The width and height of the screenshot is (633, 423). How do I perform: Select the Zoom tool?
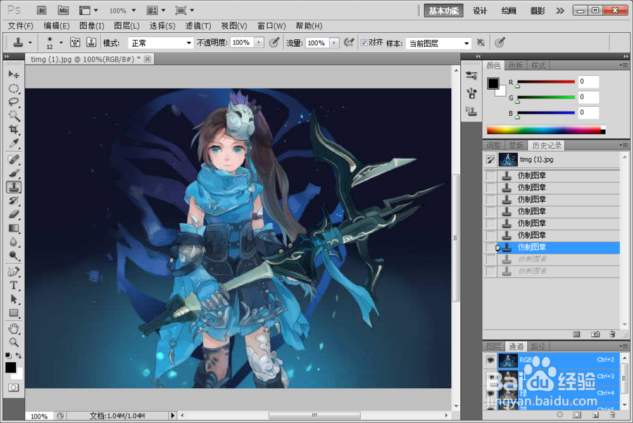tap(14, 342)
